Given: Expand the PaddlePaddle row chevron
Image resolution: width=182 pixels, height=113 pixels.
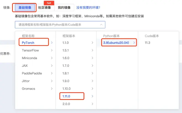Looking at the screenshot, I should coord(52,73).
